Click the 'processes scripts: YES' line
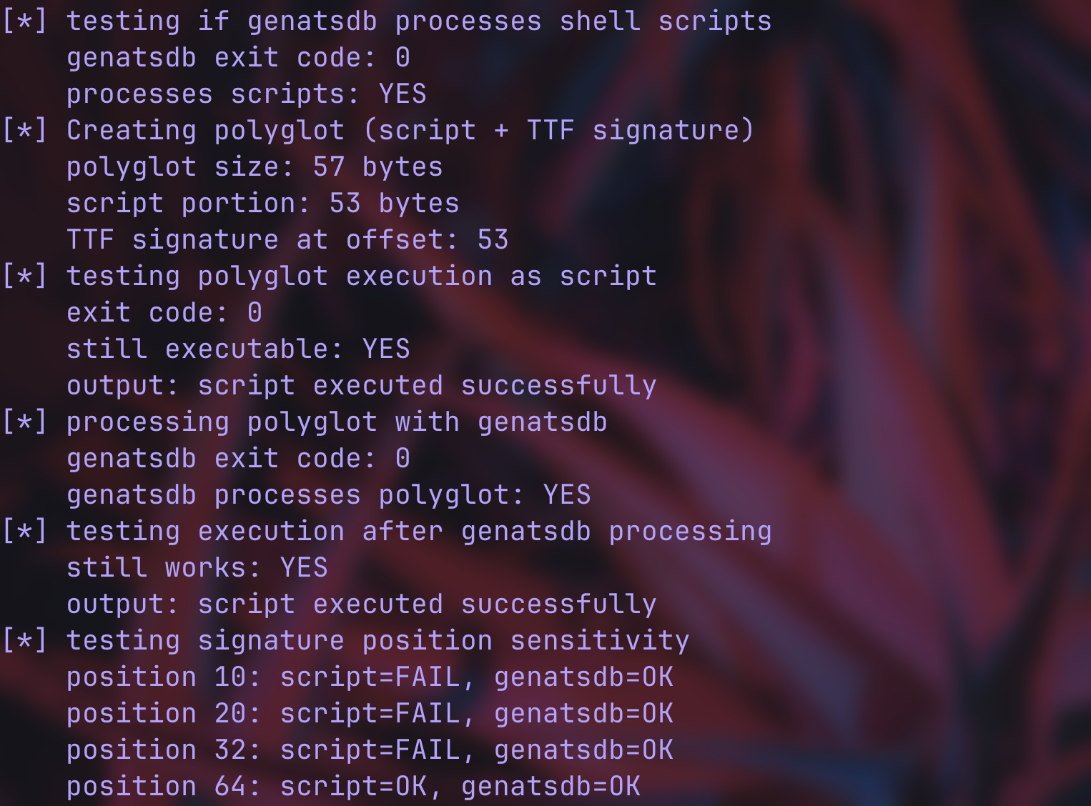Image resolution: width=1091 pixels, height=806 pixels. [247, 94]
